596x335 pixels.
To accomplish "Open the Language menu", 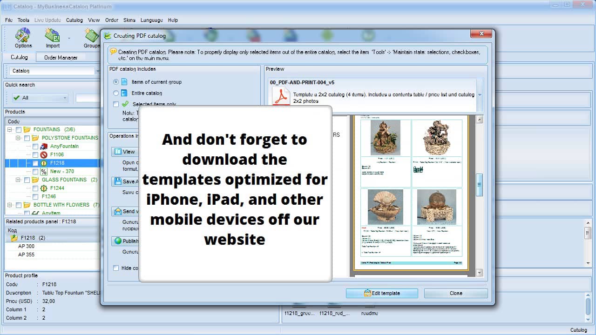I will click(151, 20).
